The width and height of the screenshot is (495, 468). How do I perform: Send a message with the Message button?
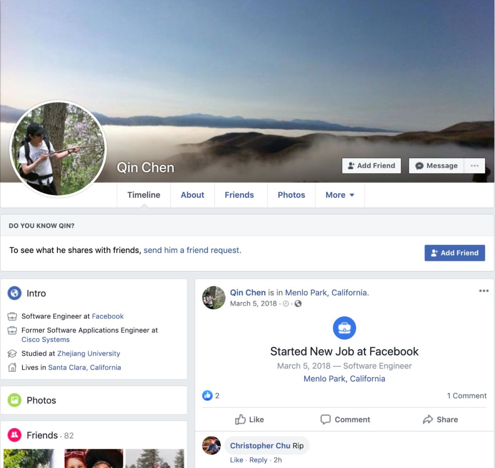[x=436, y=166]
